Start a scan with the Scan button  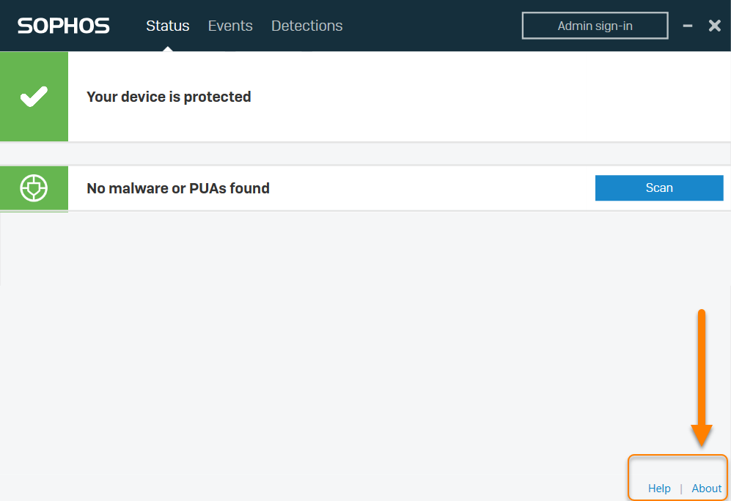658,188
